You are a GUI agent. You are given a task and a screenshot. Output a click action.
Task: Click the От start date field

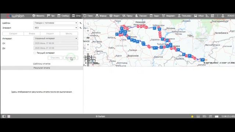coord(55,43)
